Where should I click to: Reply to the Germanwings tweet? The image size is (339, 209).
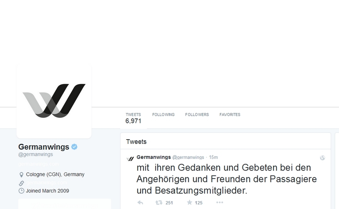[x=140, y=203]
